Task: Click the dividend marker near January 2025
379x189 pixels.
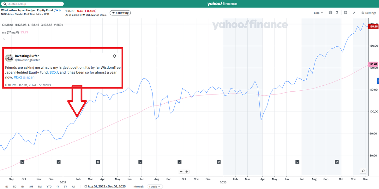Action: (219, 162)
